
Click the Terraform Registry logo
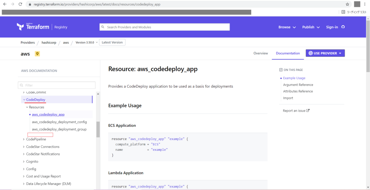[42, 27]
